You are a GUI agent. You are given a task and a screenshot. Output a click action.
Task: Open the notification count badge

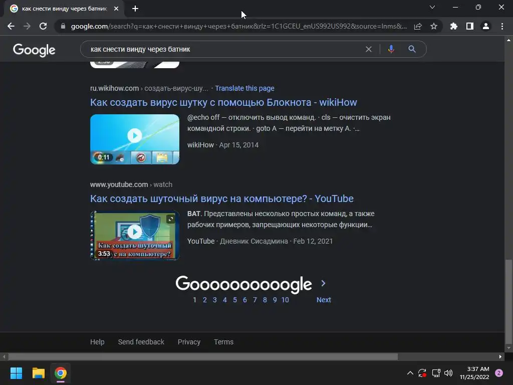pyautogui.click(x=499, y=373)
